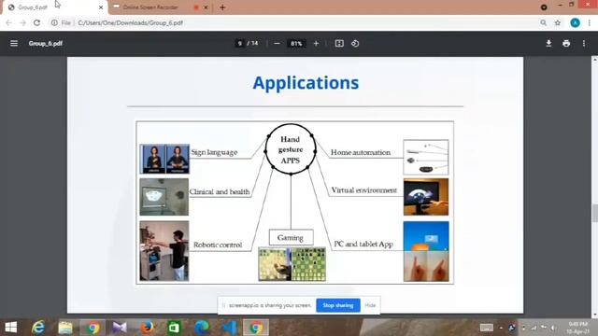This screenshot has height=336, width=598.
Task: Launch Internet Explorer from taskbar
Action: pyautogui.click(x=38, y=328)
